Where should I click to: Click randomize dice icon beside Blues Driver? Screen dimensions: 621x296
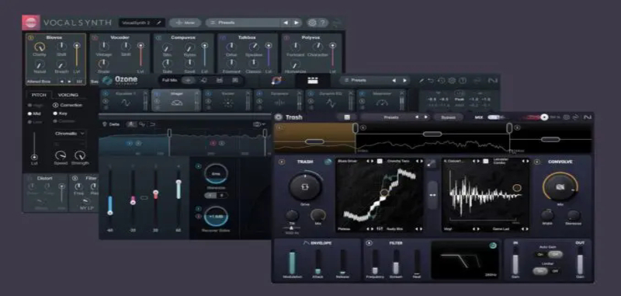pos(380,162)
